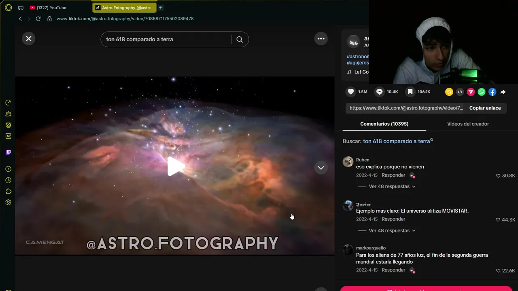Close the TikTok video viewer
Viewport: 518px width, 291px height.
pos(29,39)
